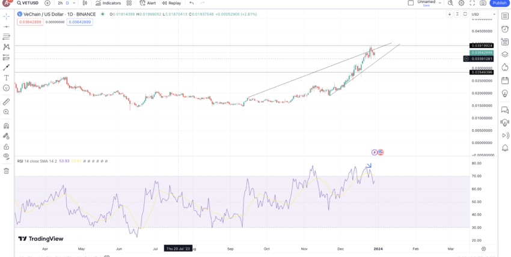
Task: Open the user profile avatar menu
Action: point(7,3)
